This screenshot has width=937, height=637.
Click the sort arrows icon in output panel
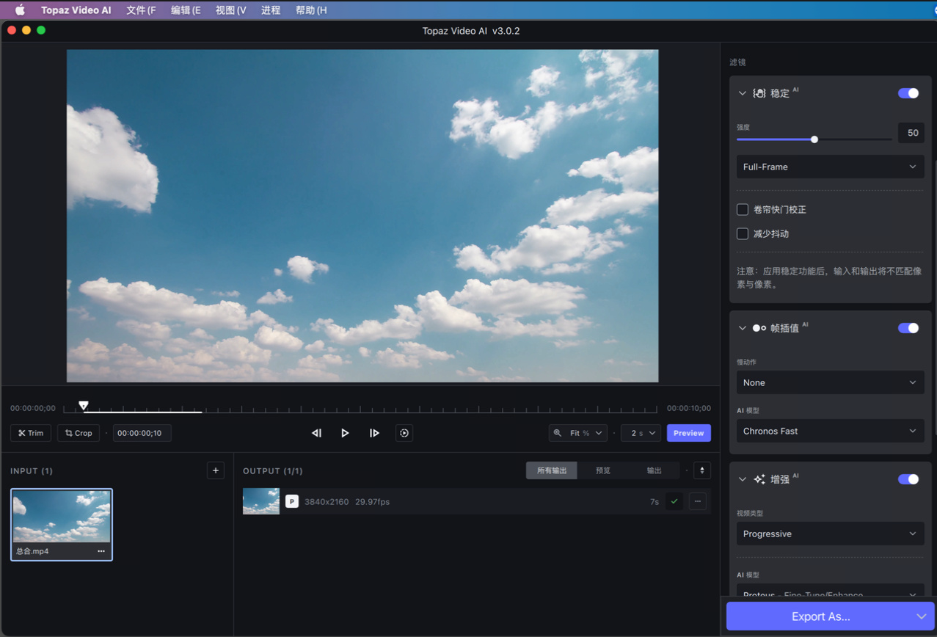[x=702, y=470]
